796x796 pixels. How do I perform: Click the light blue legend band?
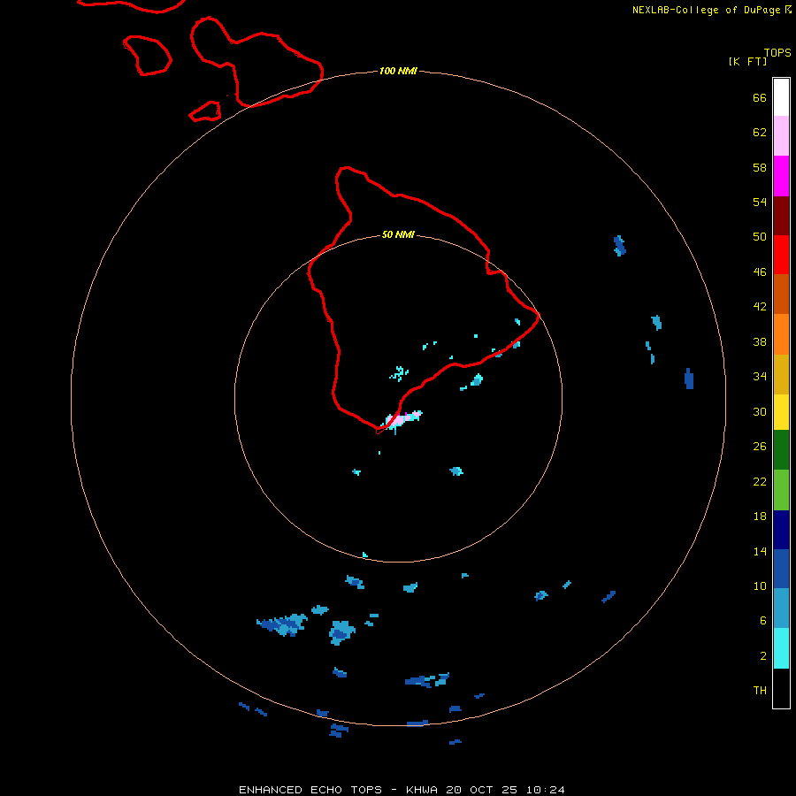[x=781, y=608]
